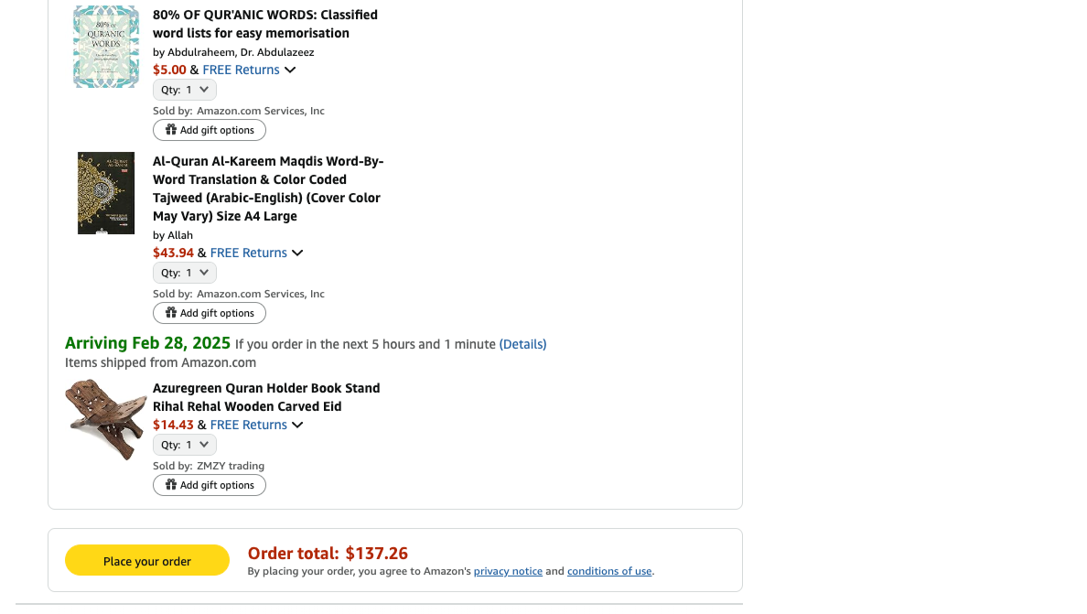Screen dimensions: 1087x614
Task: Open Amazon's privacy notice link
Action: [508, 571]
